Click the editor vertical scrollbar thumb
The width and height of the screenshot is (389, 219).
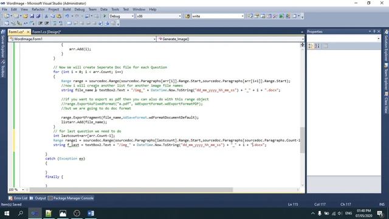(302, 140)
